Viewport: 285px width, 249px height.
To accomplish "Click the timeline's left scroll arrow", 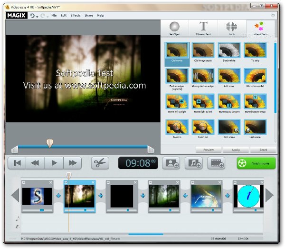I will coord(15,196).
